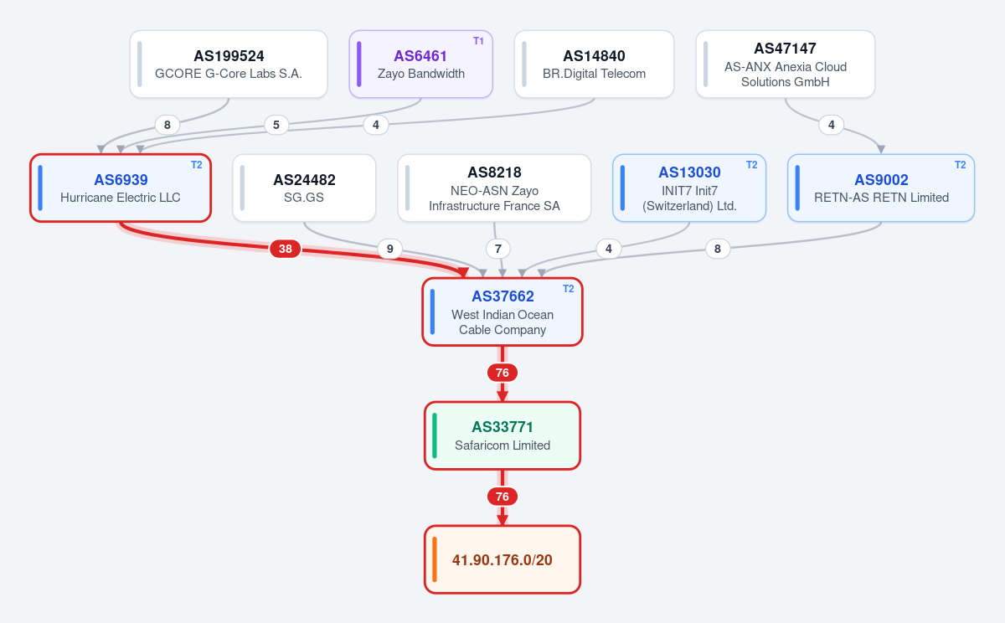The height and width of the screenshot is (623, 1005).
Task: Click the AS13030 Init7 node
Action: coord(689,188)
